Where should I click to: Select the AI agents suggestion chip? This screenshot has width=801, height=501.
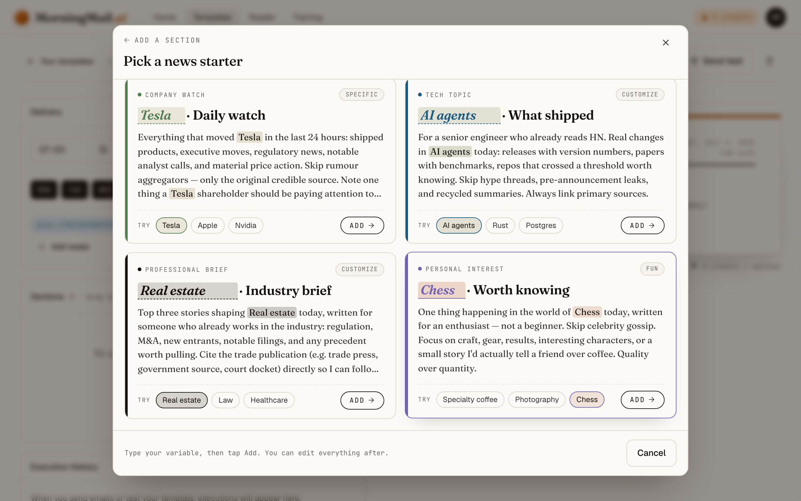click(459, 225)
